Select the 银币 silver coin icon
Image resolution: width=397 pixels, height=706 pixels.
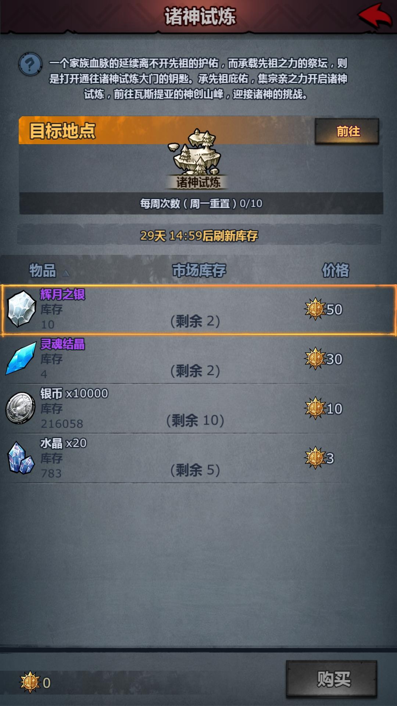pyautogui.click(x=21, y=408)
